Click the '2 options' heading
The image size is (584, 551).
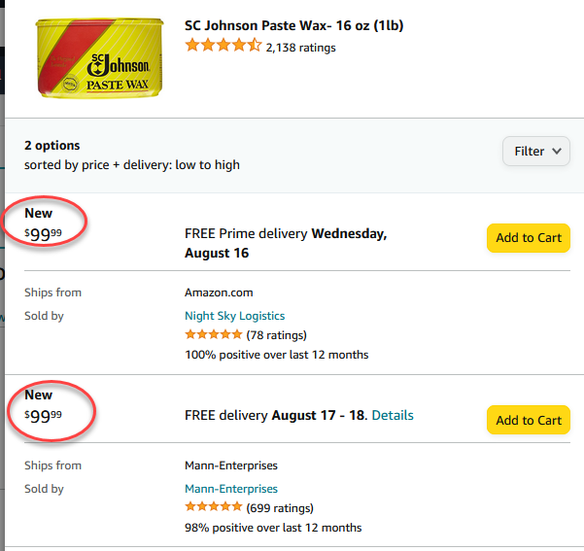52,146
